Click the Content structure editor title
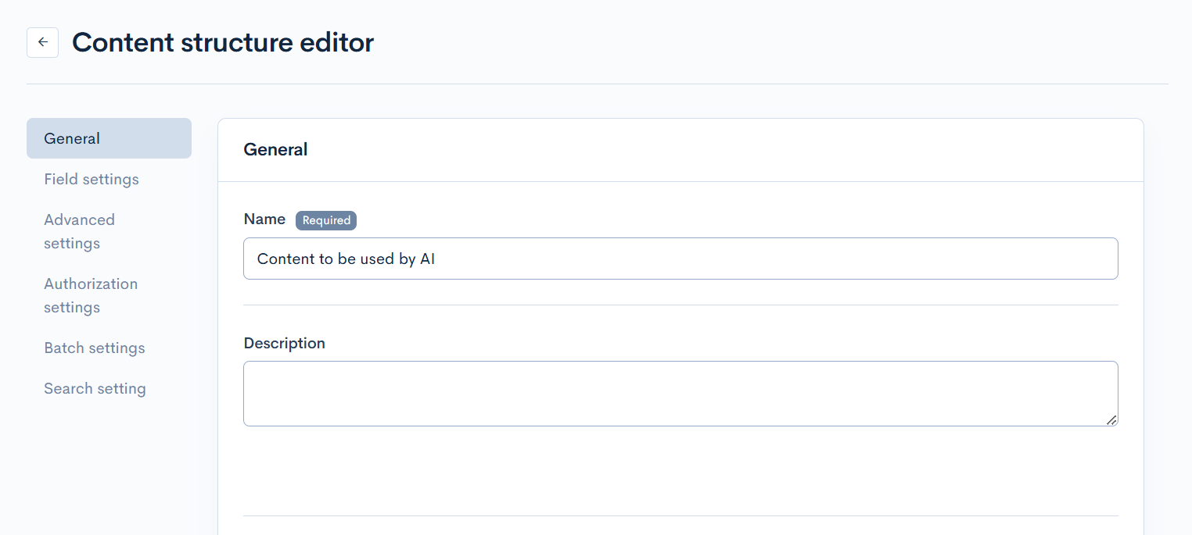 coord(223,42)
